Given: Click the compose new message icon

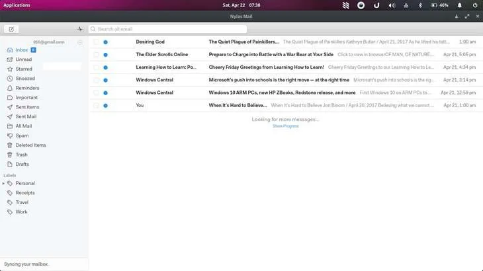Looking at the screenshot, I should (11, 29).
